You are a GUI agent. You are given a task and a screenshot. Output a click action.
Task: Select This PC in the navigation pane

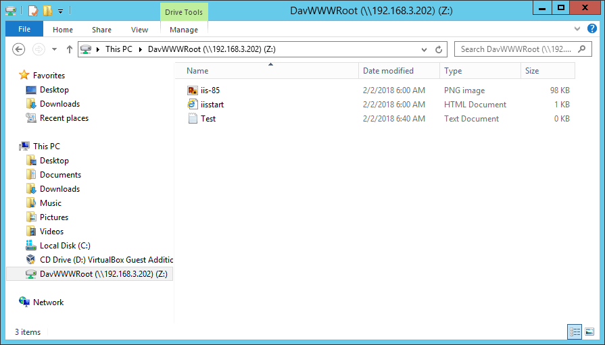click(x=47, y=147)
